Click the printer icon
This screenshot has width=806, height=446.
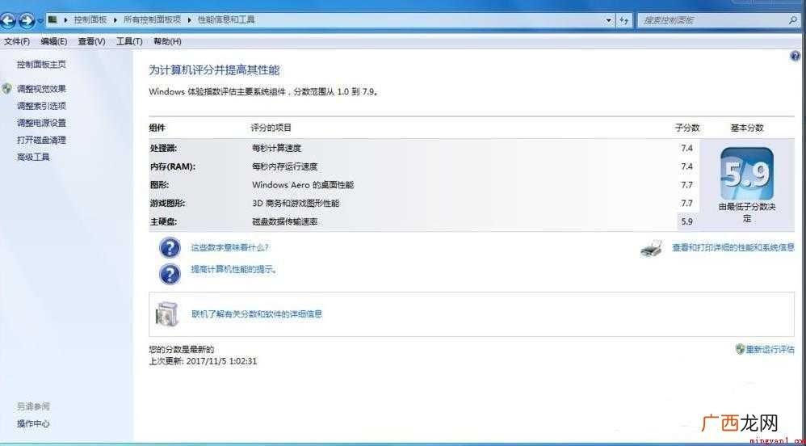[653, 249]
